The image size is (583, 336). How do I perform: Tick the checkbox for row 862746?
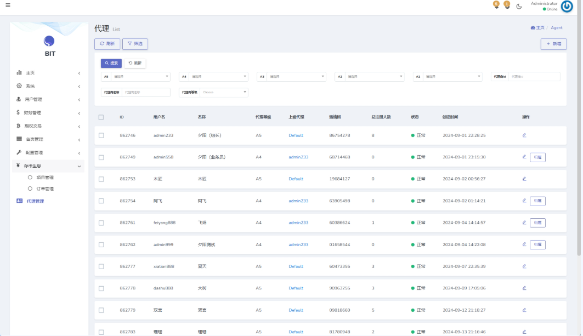[101, 135]
